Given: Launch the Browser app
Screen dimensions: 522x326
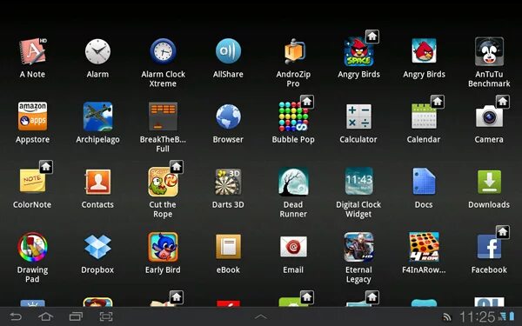Looking at the screenshot, I should tap(228, 116).
